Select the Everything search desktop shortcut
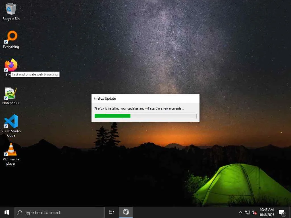Screen dimensions: 291x218 pyautogui.click(x=11, y=40)
